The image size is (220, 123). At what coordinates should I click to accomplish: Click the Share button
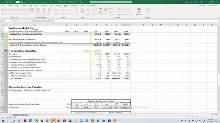[202, 5]
